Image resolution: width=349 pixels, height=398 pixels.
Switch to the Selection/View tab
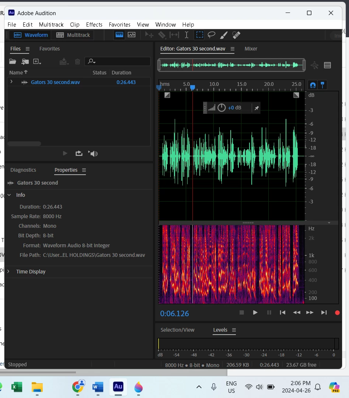pos(177,330)
